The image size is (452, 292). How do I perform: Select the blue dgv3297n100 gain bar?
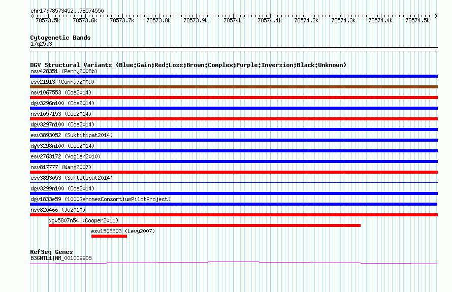(234, 129)
